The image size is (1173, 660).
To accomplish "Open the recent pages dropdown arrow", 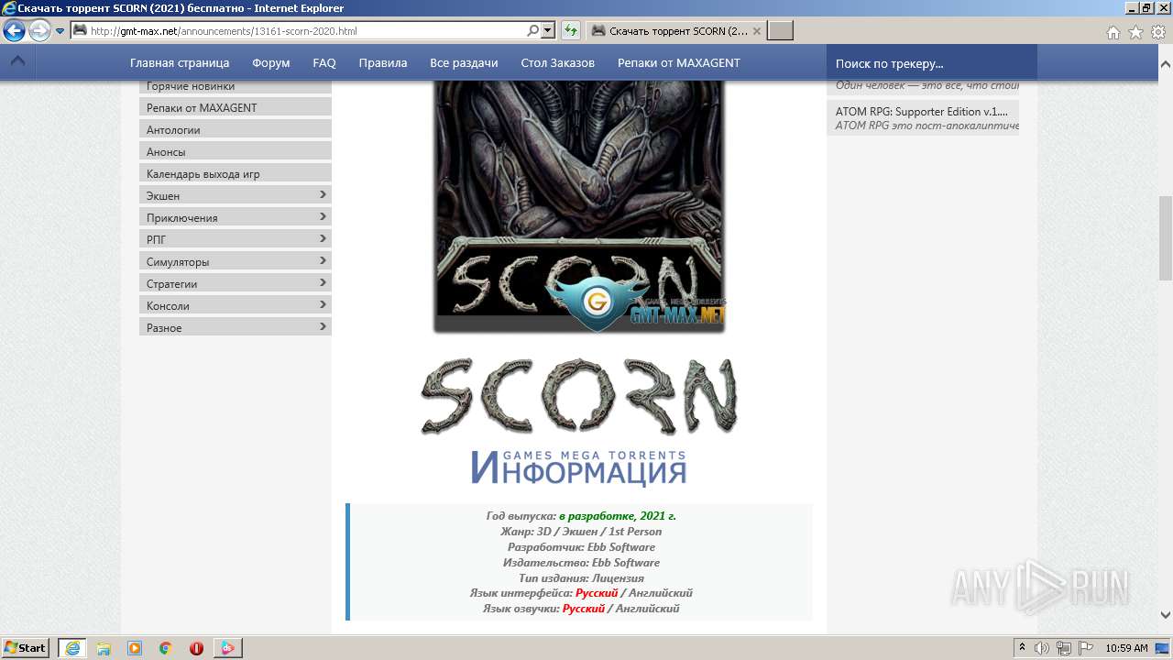I will pyautogui.click(x=60, y=31).
